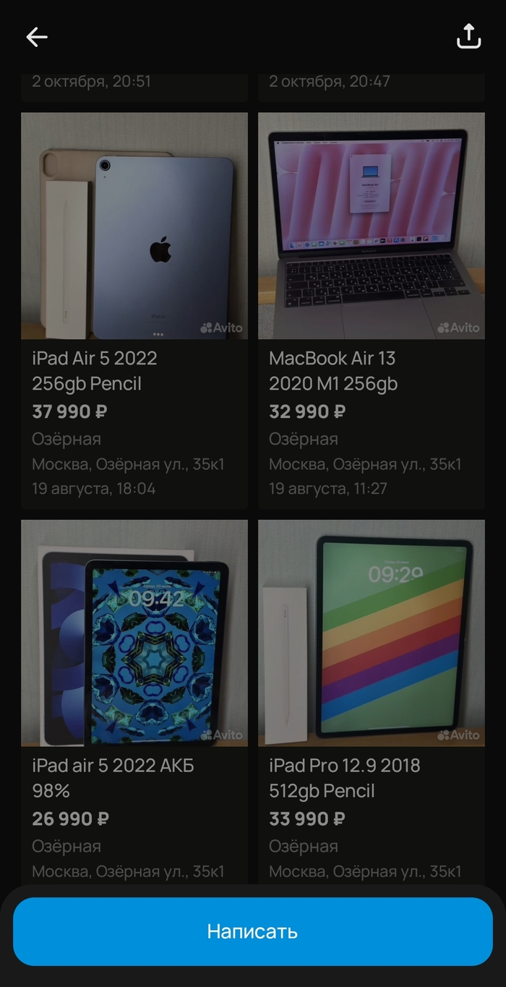
Task: Select the iPad Air 5 2022 256gb Pencil title
Action: click(95, 371)
